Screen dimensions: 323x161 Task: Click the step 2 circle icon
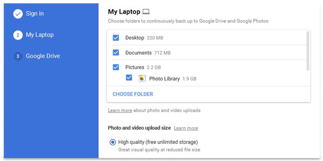tap(18, 35)
